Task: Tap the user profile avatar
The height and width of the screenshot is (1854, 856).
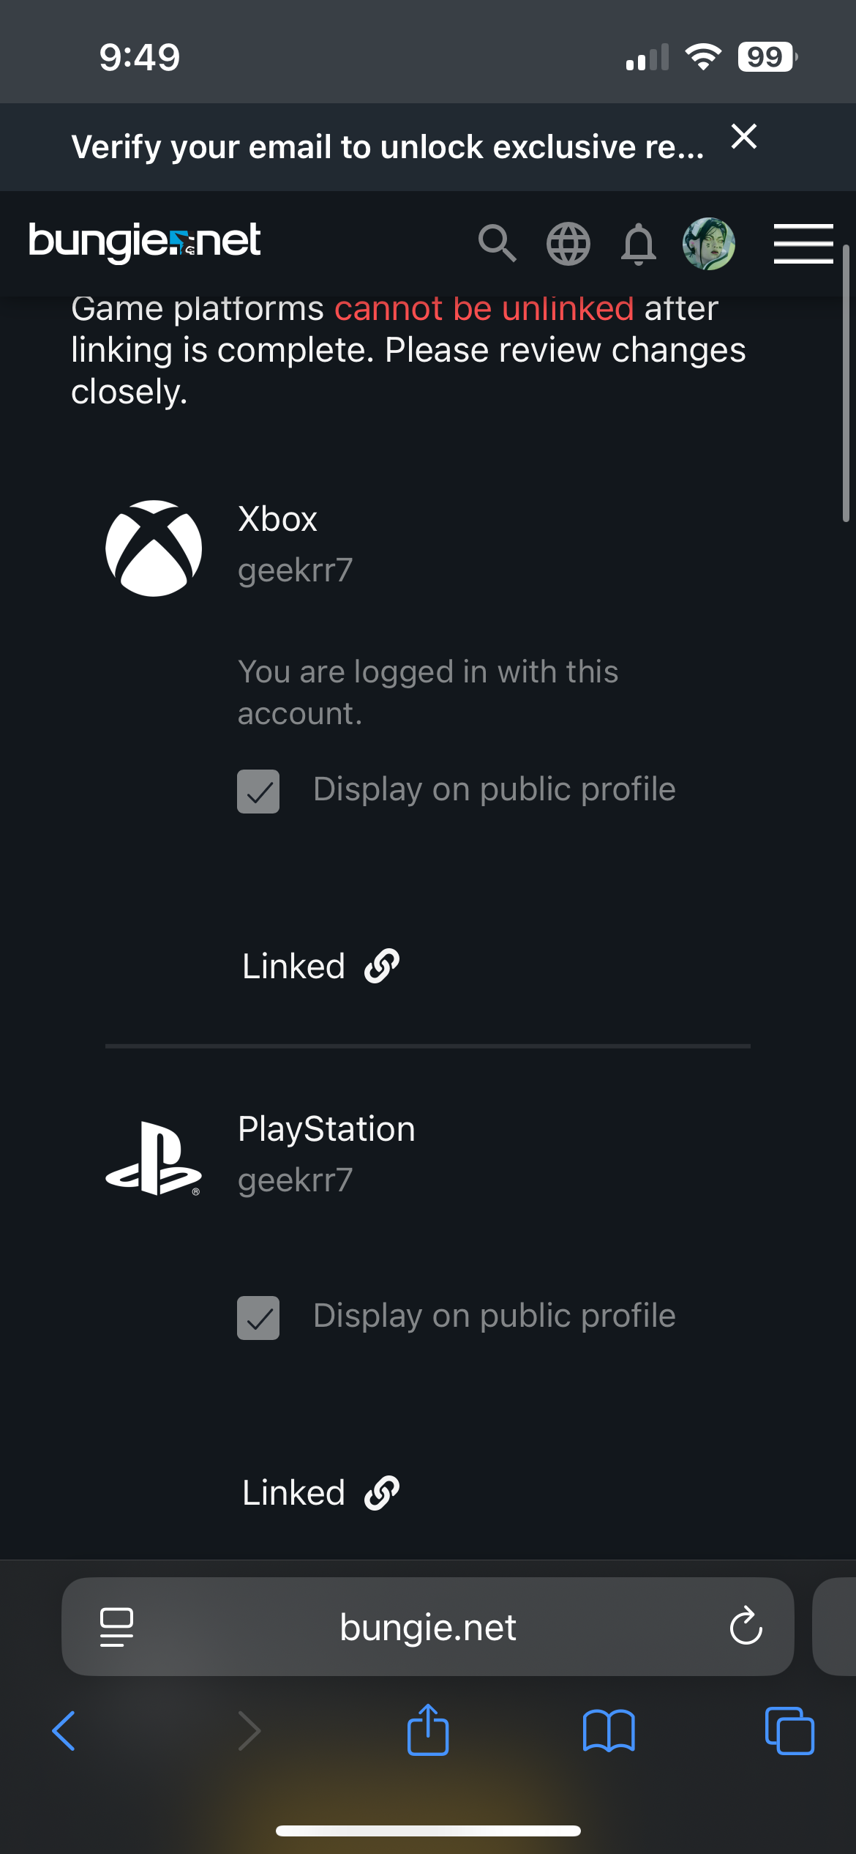Action: coord(708,243)
